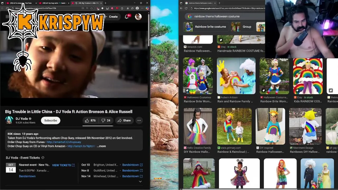This screenshot has width=338, height=190.
Task: Open the browser extensions puzzle icon
Action: coord(122,8)
